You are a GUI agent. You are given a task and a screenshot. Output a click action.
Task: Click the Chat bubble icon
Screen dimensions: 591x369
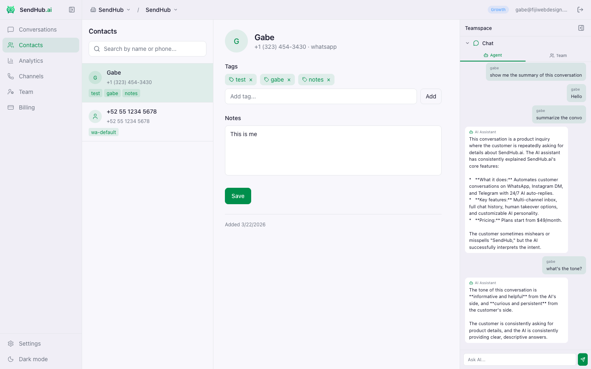click(476, 43)
